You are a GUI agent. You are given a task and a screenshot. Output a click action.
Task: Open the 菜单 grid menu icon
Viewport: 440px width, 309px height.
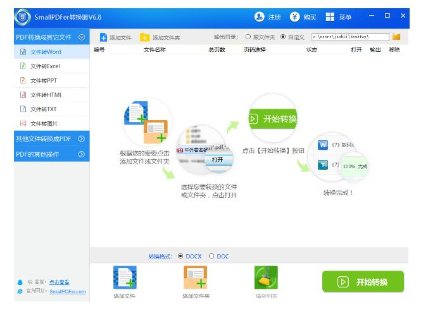pyautogui.click(x=330, y=17)
